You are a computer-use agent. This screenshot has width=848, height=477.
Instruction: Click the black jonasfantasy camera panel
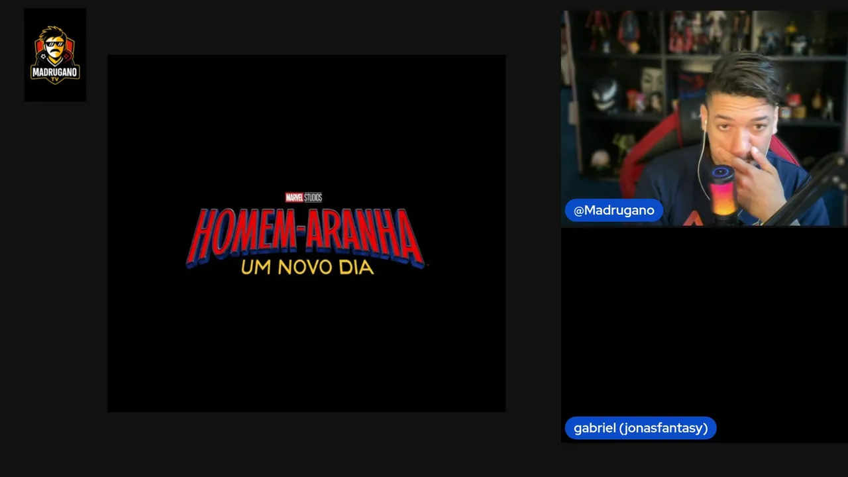click(x=704, y=335)
